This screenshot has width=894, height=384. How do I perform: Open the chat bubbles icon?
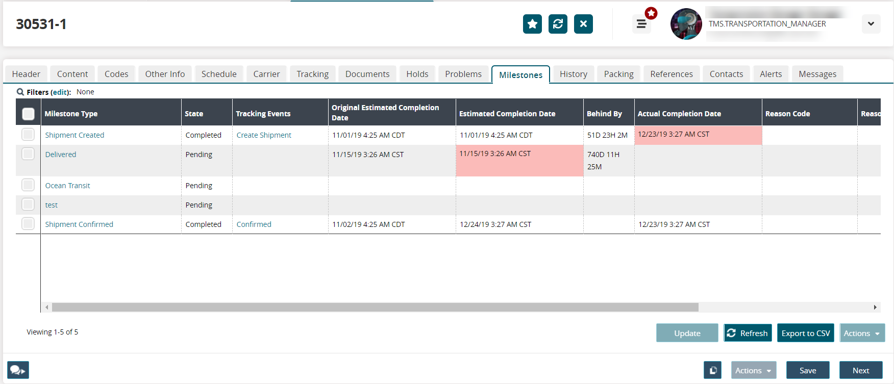click(18, 370)
